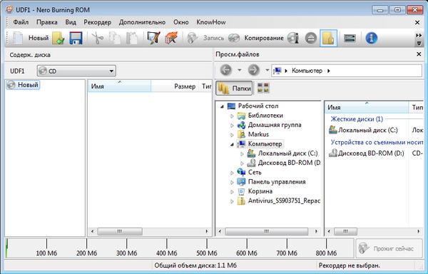Click the burning flame eraser icon
The width and height of the screenshot is (428, 274).
pos(171,38)
